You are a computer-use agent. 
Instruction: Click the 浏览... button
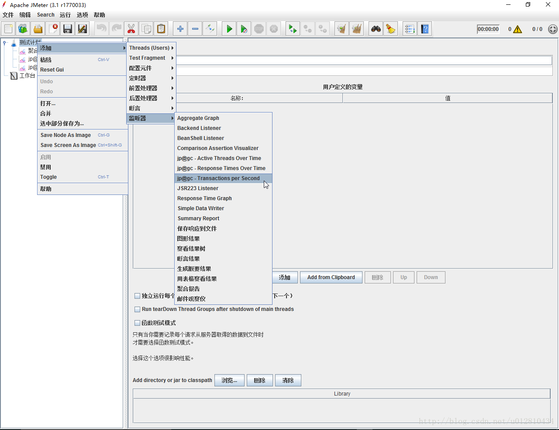[x=229, y=380]
